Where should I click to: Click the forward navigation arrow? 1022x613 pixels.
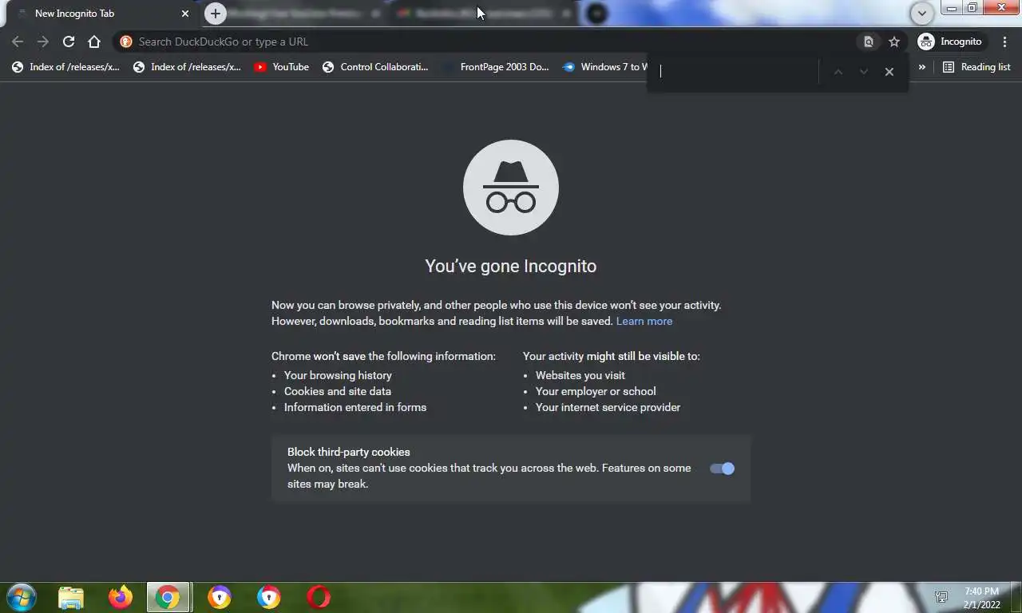click(43, 42)
